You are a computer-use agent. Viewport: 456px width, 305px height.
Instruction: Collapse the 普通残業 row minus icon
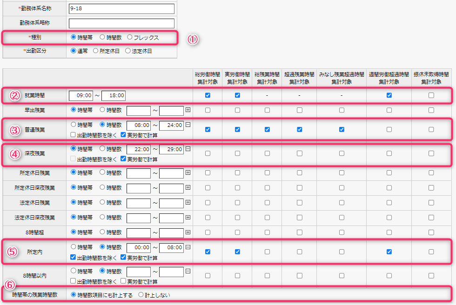pyautogui.click(x=188, y=125)
